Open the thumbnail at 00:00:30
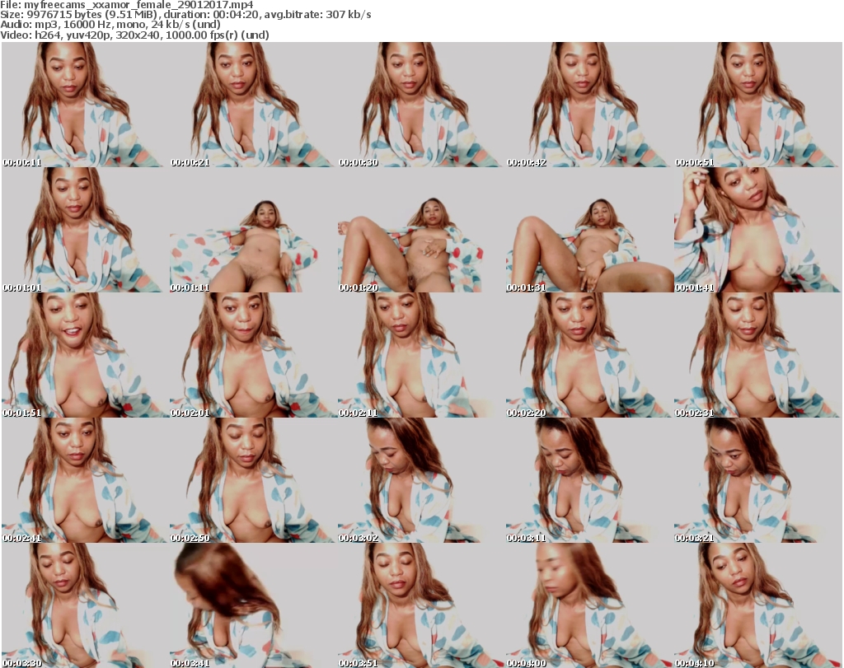The height and width of the screenshot is (668, 844). pos(421,105)
